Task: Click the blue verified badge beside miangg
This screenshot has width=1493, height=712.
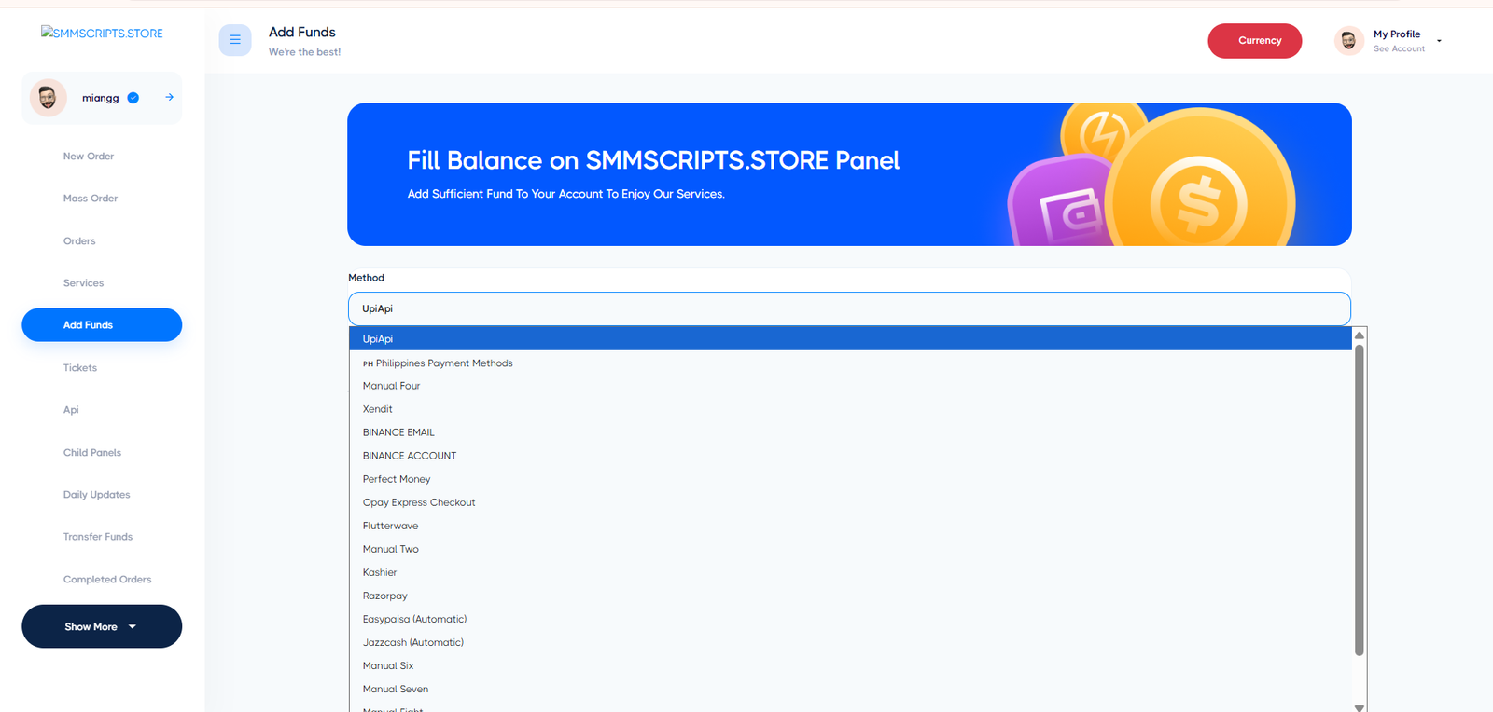Action: [x=133, y=98]
